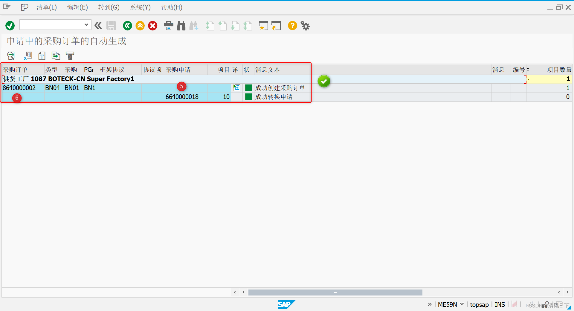The image size is (574, 311).
Task: Click the window menu icon before 清单
Action: 7,7
